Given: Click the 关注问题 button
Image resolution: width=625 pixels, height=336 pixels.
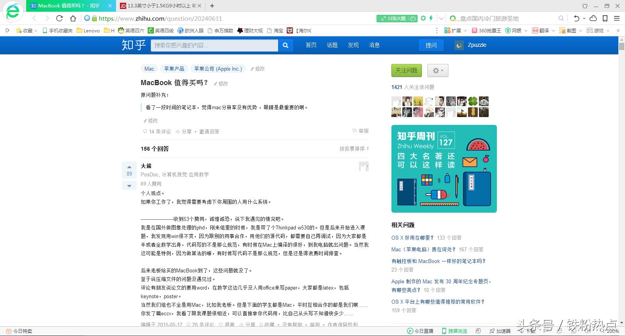Looking at the screenshot, I should pos(406,70).
